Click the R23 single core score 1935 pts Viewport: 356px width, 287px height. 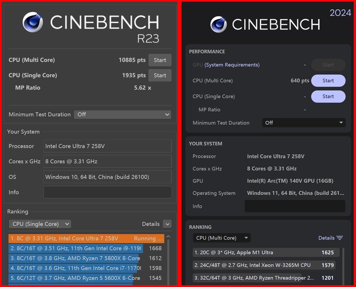coord(134,75)
